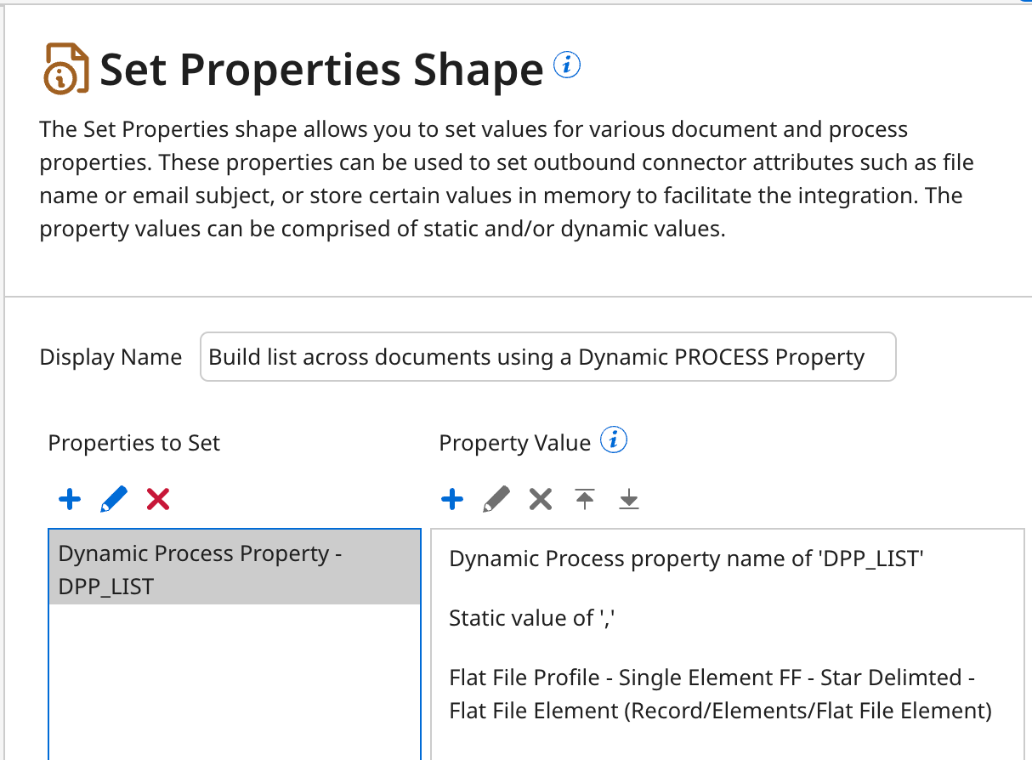Image resolution: width=1032 pixels, height=760 pixels.
Task: Select the Flat File Profile element value
Action: pyautogui.click(x=719, y=694)
